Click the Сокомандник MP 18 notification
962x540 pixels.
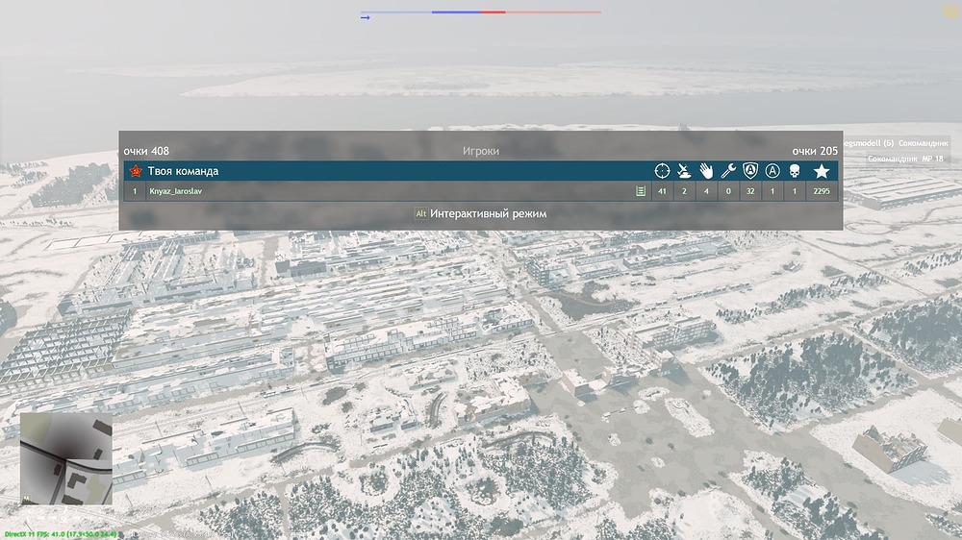905,159
